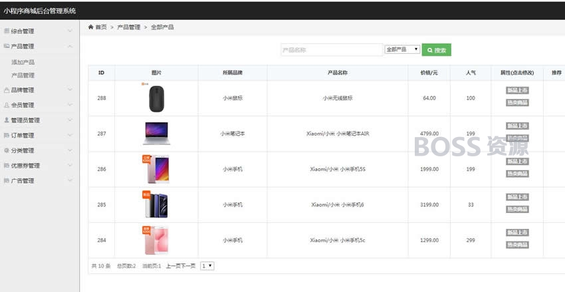Click product name Xiaomi/小米 小米笔记本AIR
The width and height of the screenshot is (565, 292).
(x=338, y=134)
